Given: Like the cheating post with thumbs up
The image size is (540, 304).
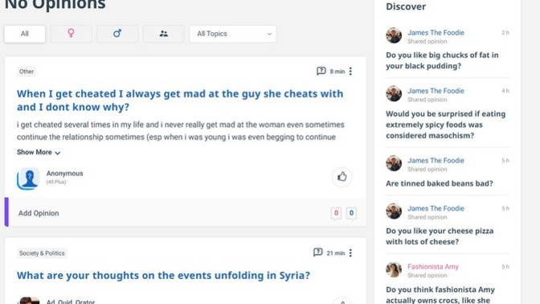Looking at the screenshot, I should click(342, 177).
